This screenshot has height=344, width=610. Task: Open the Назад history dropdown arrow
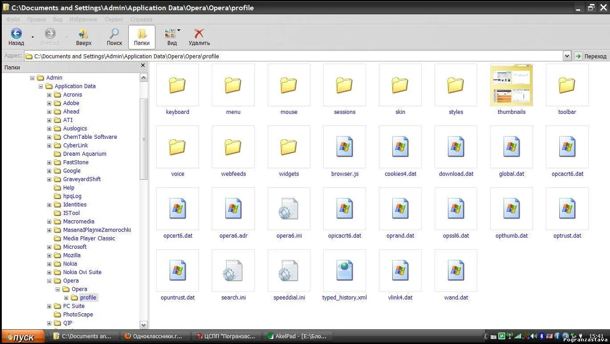click(33, 37)
